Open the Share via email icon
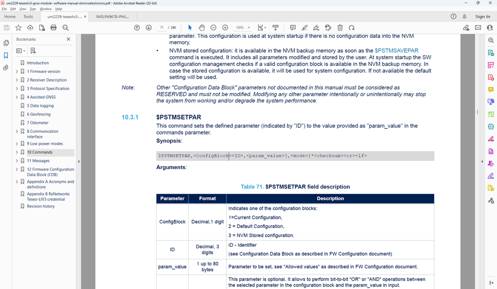 pos(478,27)
